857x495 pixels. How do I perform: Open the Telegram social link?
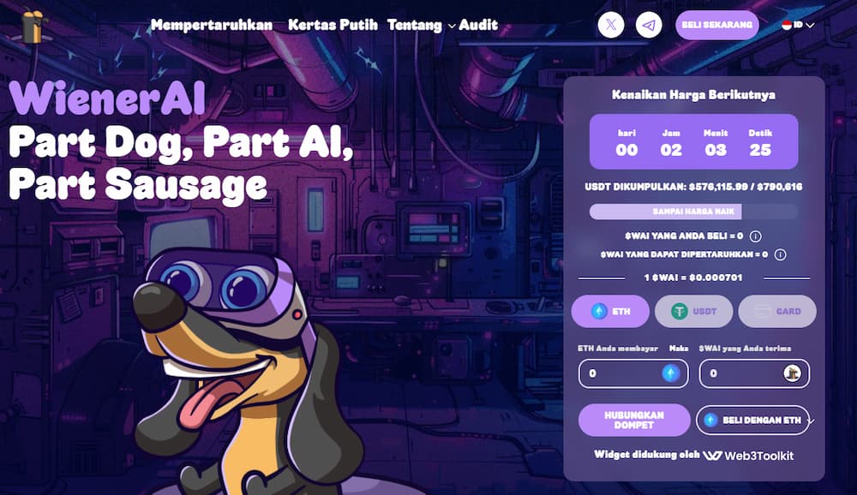(x=649, y=25)
